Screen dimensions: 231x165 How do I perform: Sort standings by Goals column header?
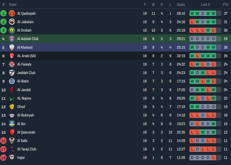181,4
